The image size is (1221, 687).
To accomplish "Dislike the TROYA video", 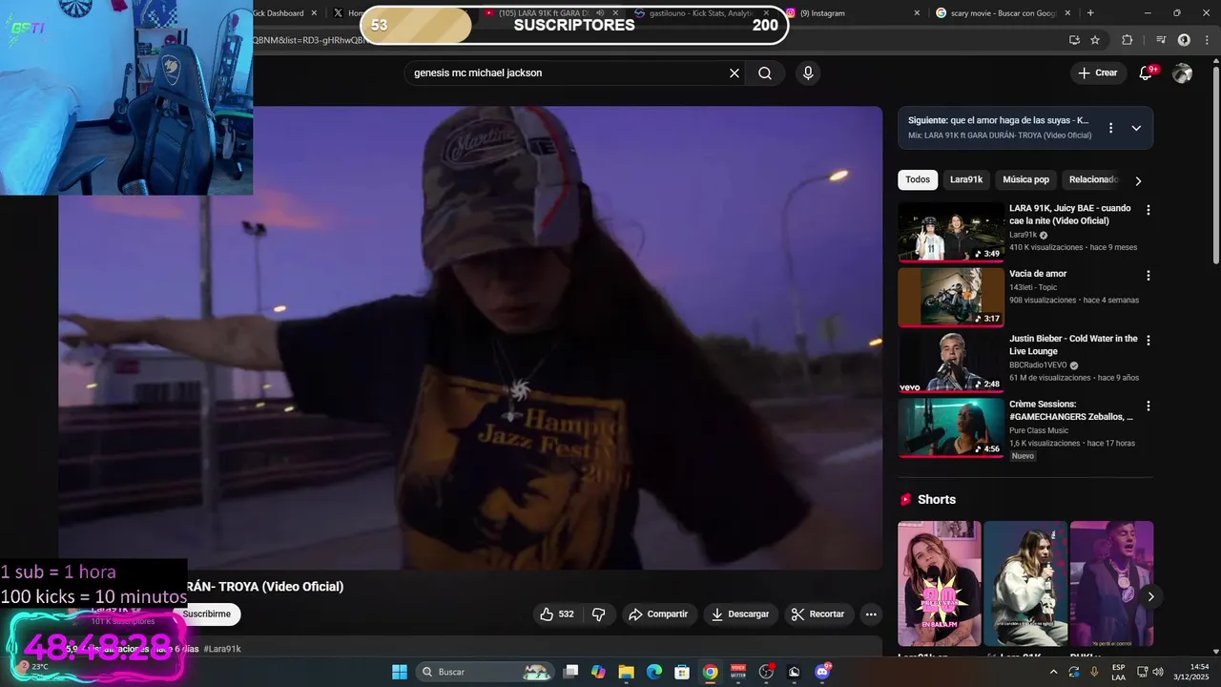I will (598, 614).
